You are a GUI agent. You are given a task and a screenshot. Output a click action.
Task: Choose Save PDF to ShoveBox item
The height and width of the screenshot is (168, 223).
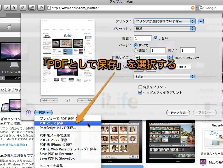tap(68, 158)
